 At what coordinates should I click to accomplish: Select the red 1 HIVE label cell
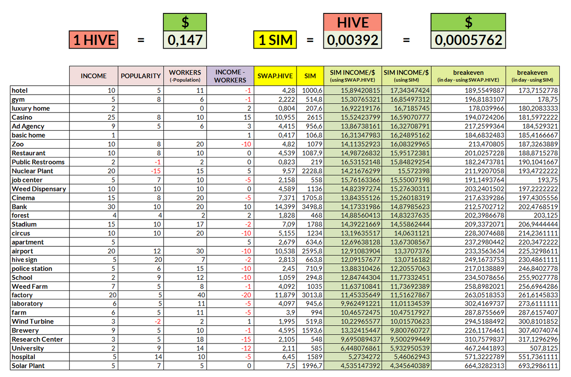(94, 40)
